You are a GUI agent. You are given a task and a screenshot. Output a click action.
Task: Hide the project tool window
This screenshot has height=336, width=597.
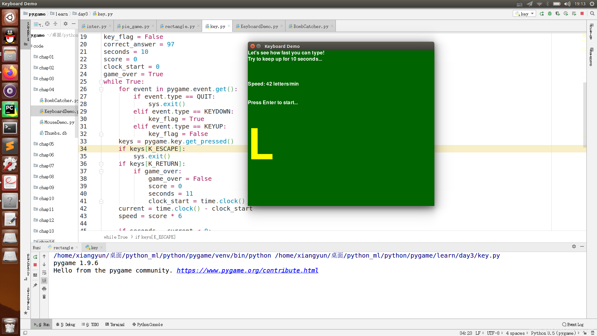pyautogui.click(x=74, y=24)
